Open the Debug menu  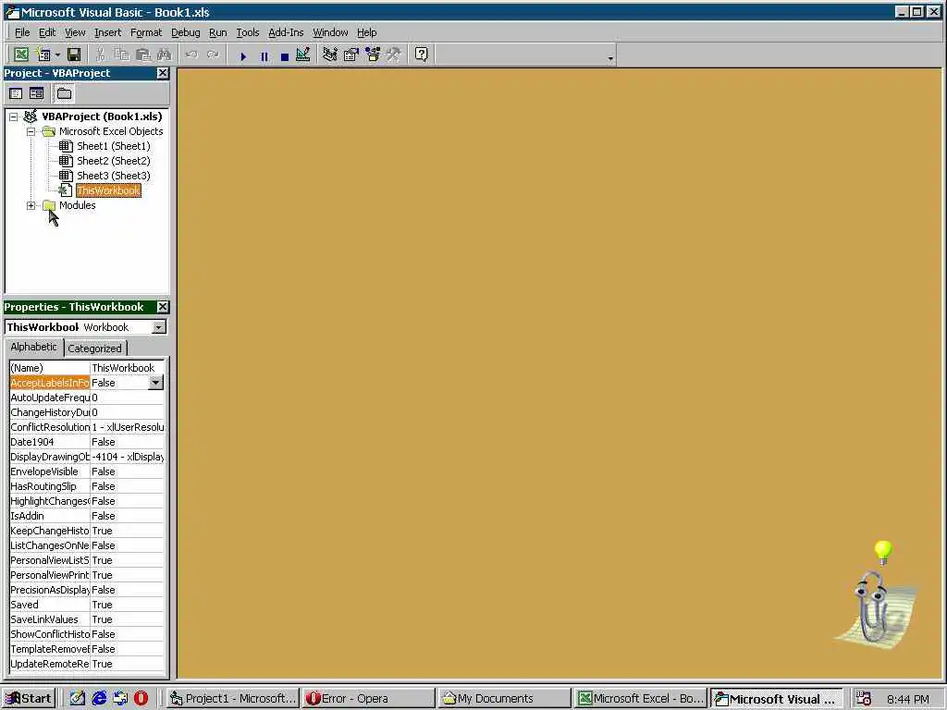click(x=185, y=32)
